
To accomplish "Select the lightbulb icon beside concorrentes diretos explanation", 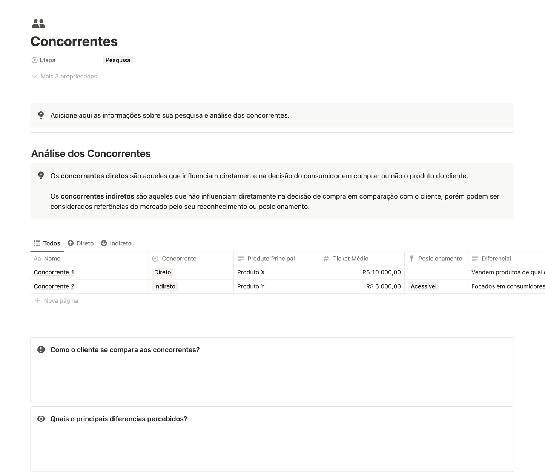I will (x=41, y=175).
